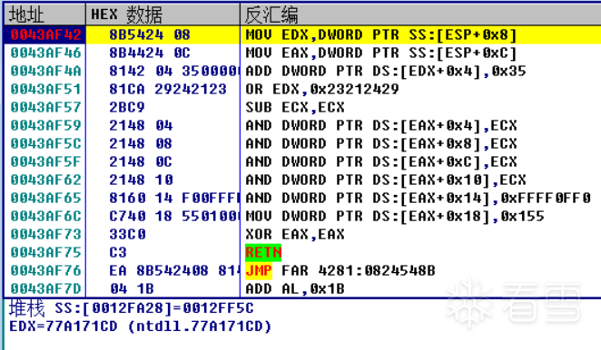Select address 0043AF73
Screen dimensions: 601x350
[x=45, y=234]
